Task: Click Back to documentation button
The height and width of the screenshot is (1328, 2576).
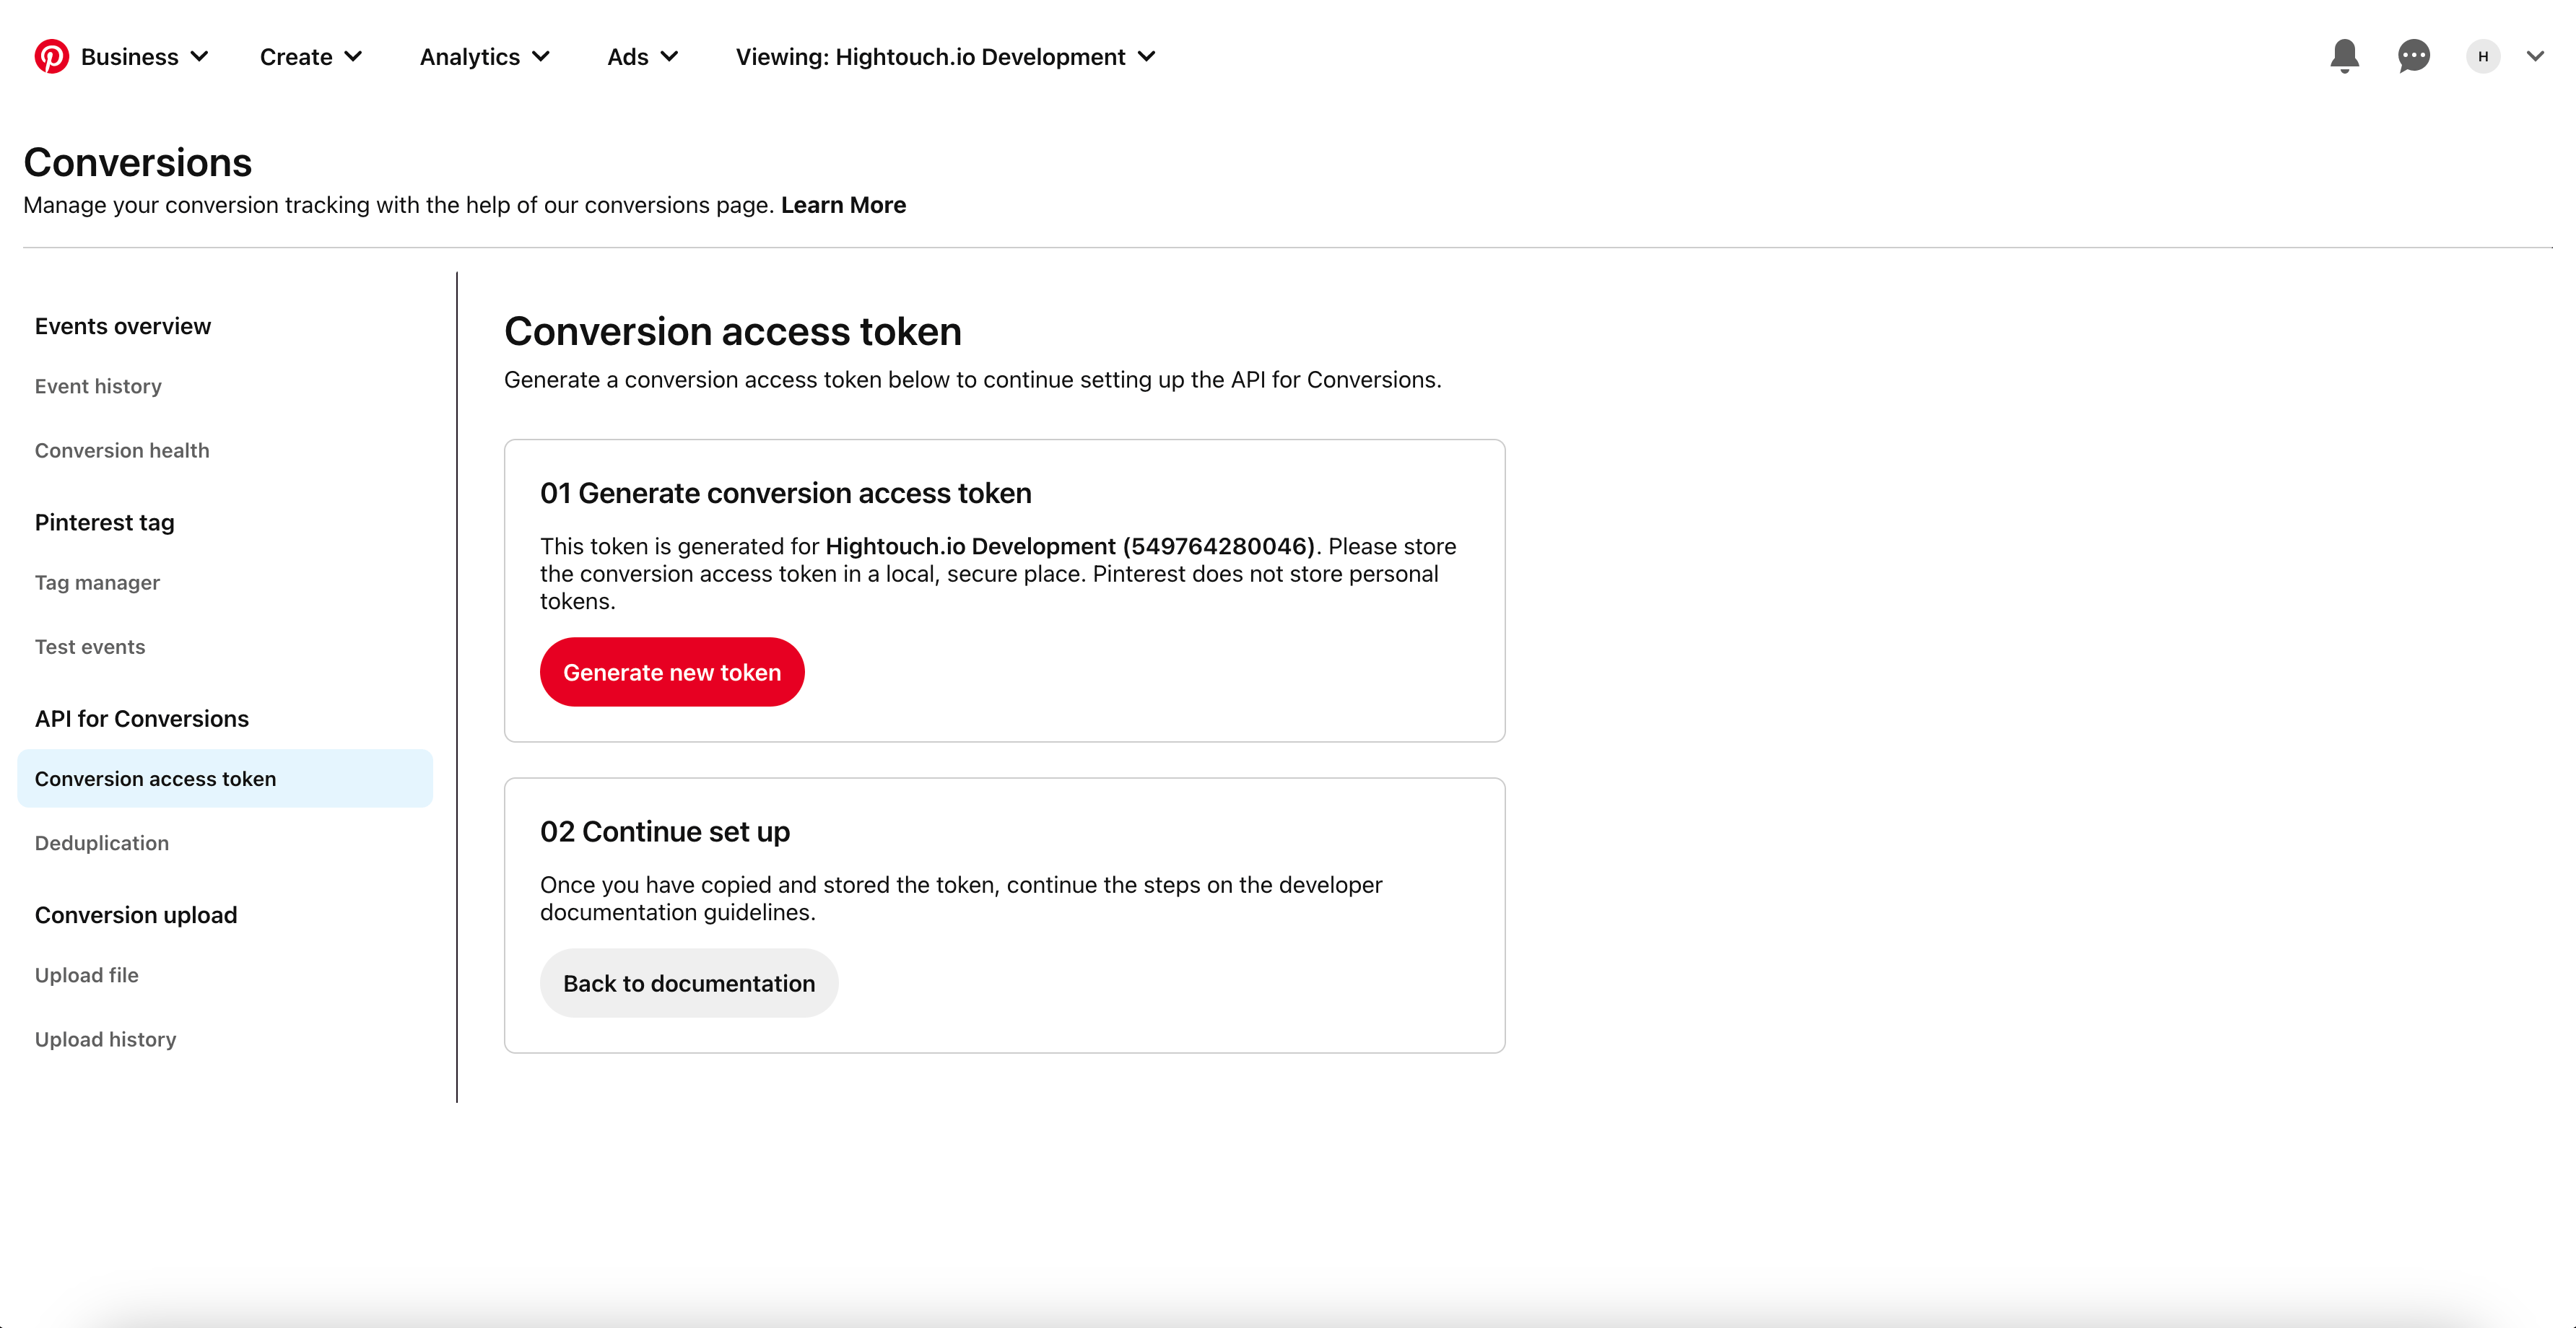Action: coord(689,983)
